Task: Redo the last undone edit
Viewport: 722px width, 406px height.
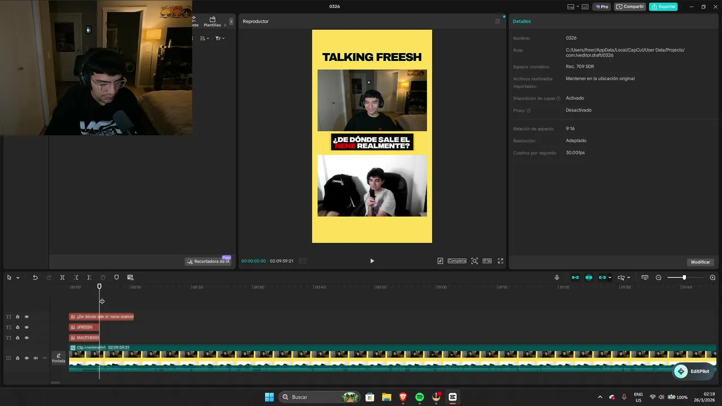Action: (49, 277)
